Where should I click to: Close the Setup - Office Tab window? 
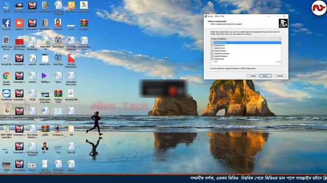click(x=284, y=16)
